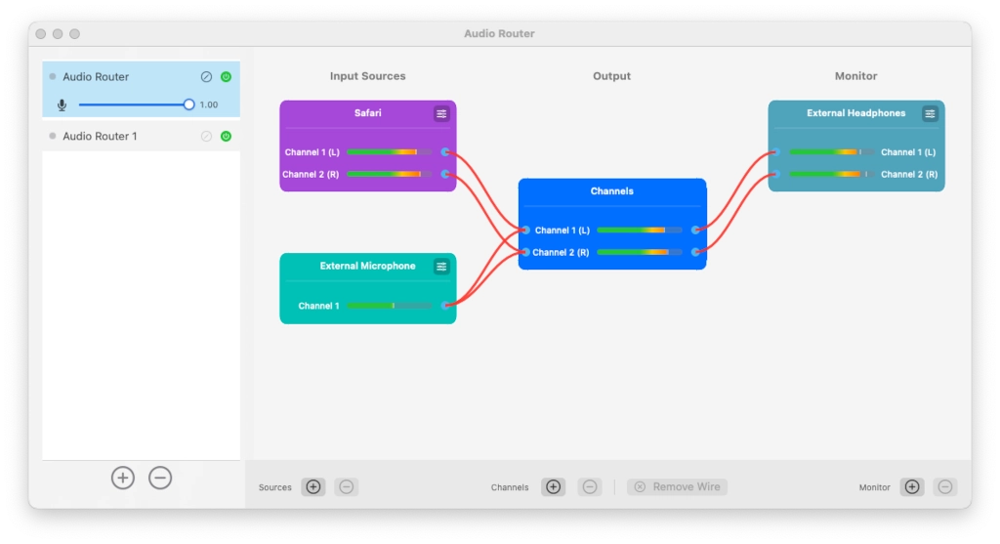Click the Safari Channel 2 (R) level meter
Screen dimensions: 1000x544
[389, 174]
